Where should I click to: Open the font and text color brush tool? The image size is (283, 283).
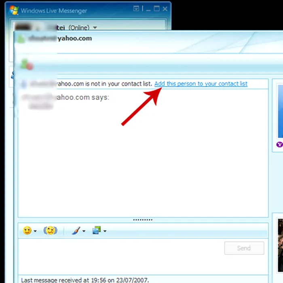click(76, 231)
